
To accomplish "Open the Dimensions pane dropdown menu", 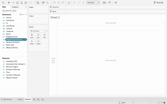I will point(26,14).
